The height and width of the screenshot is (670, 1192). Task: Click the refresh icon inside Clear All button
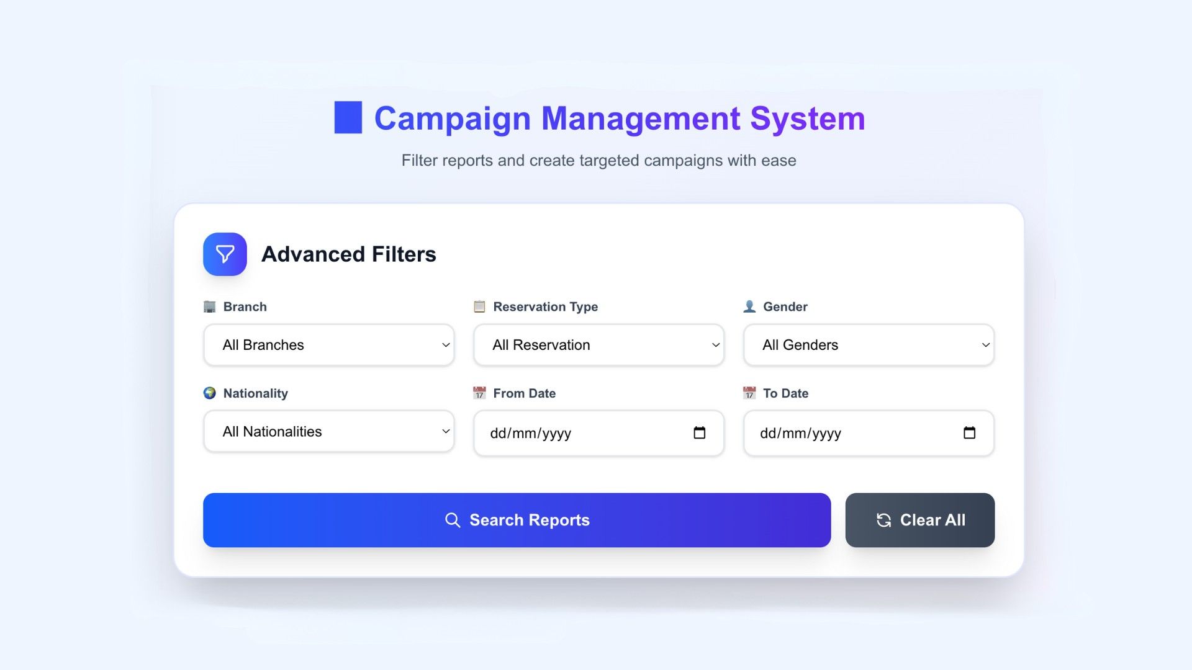884,520
